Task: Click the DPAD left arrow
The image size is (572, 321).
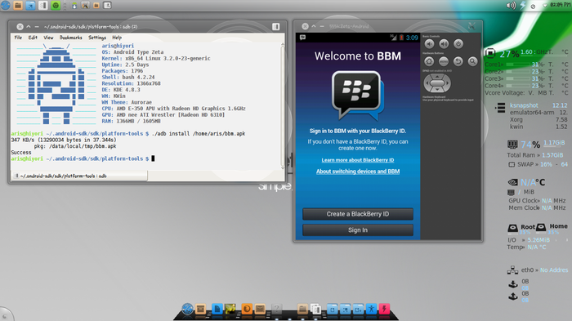Action: (427, 83)
